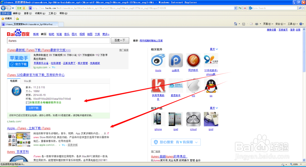The width and height of the screenshot is (306, 167).
Task: Click the printer icon in command bar
Action: coord(257,24)
